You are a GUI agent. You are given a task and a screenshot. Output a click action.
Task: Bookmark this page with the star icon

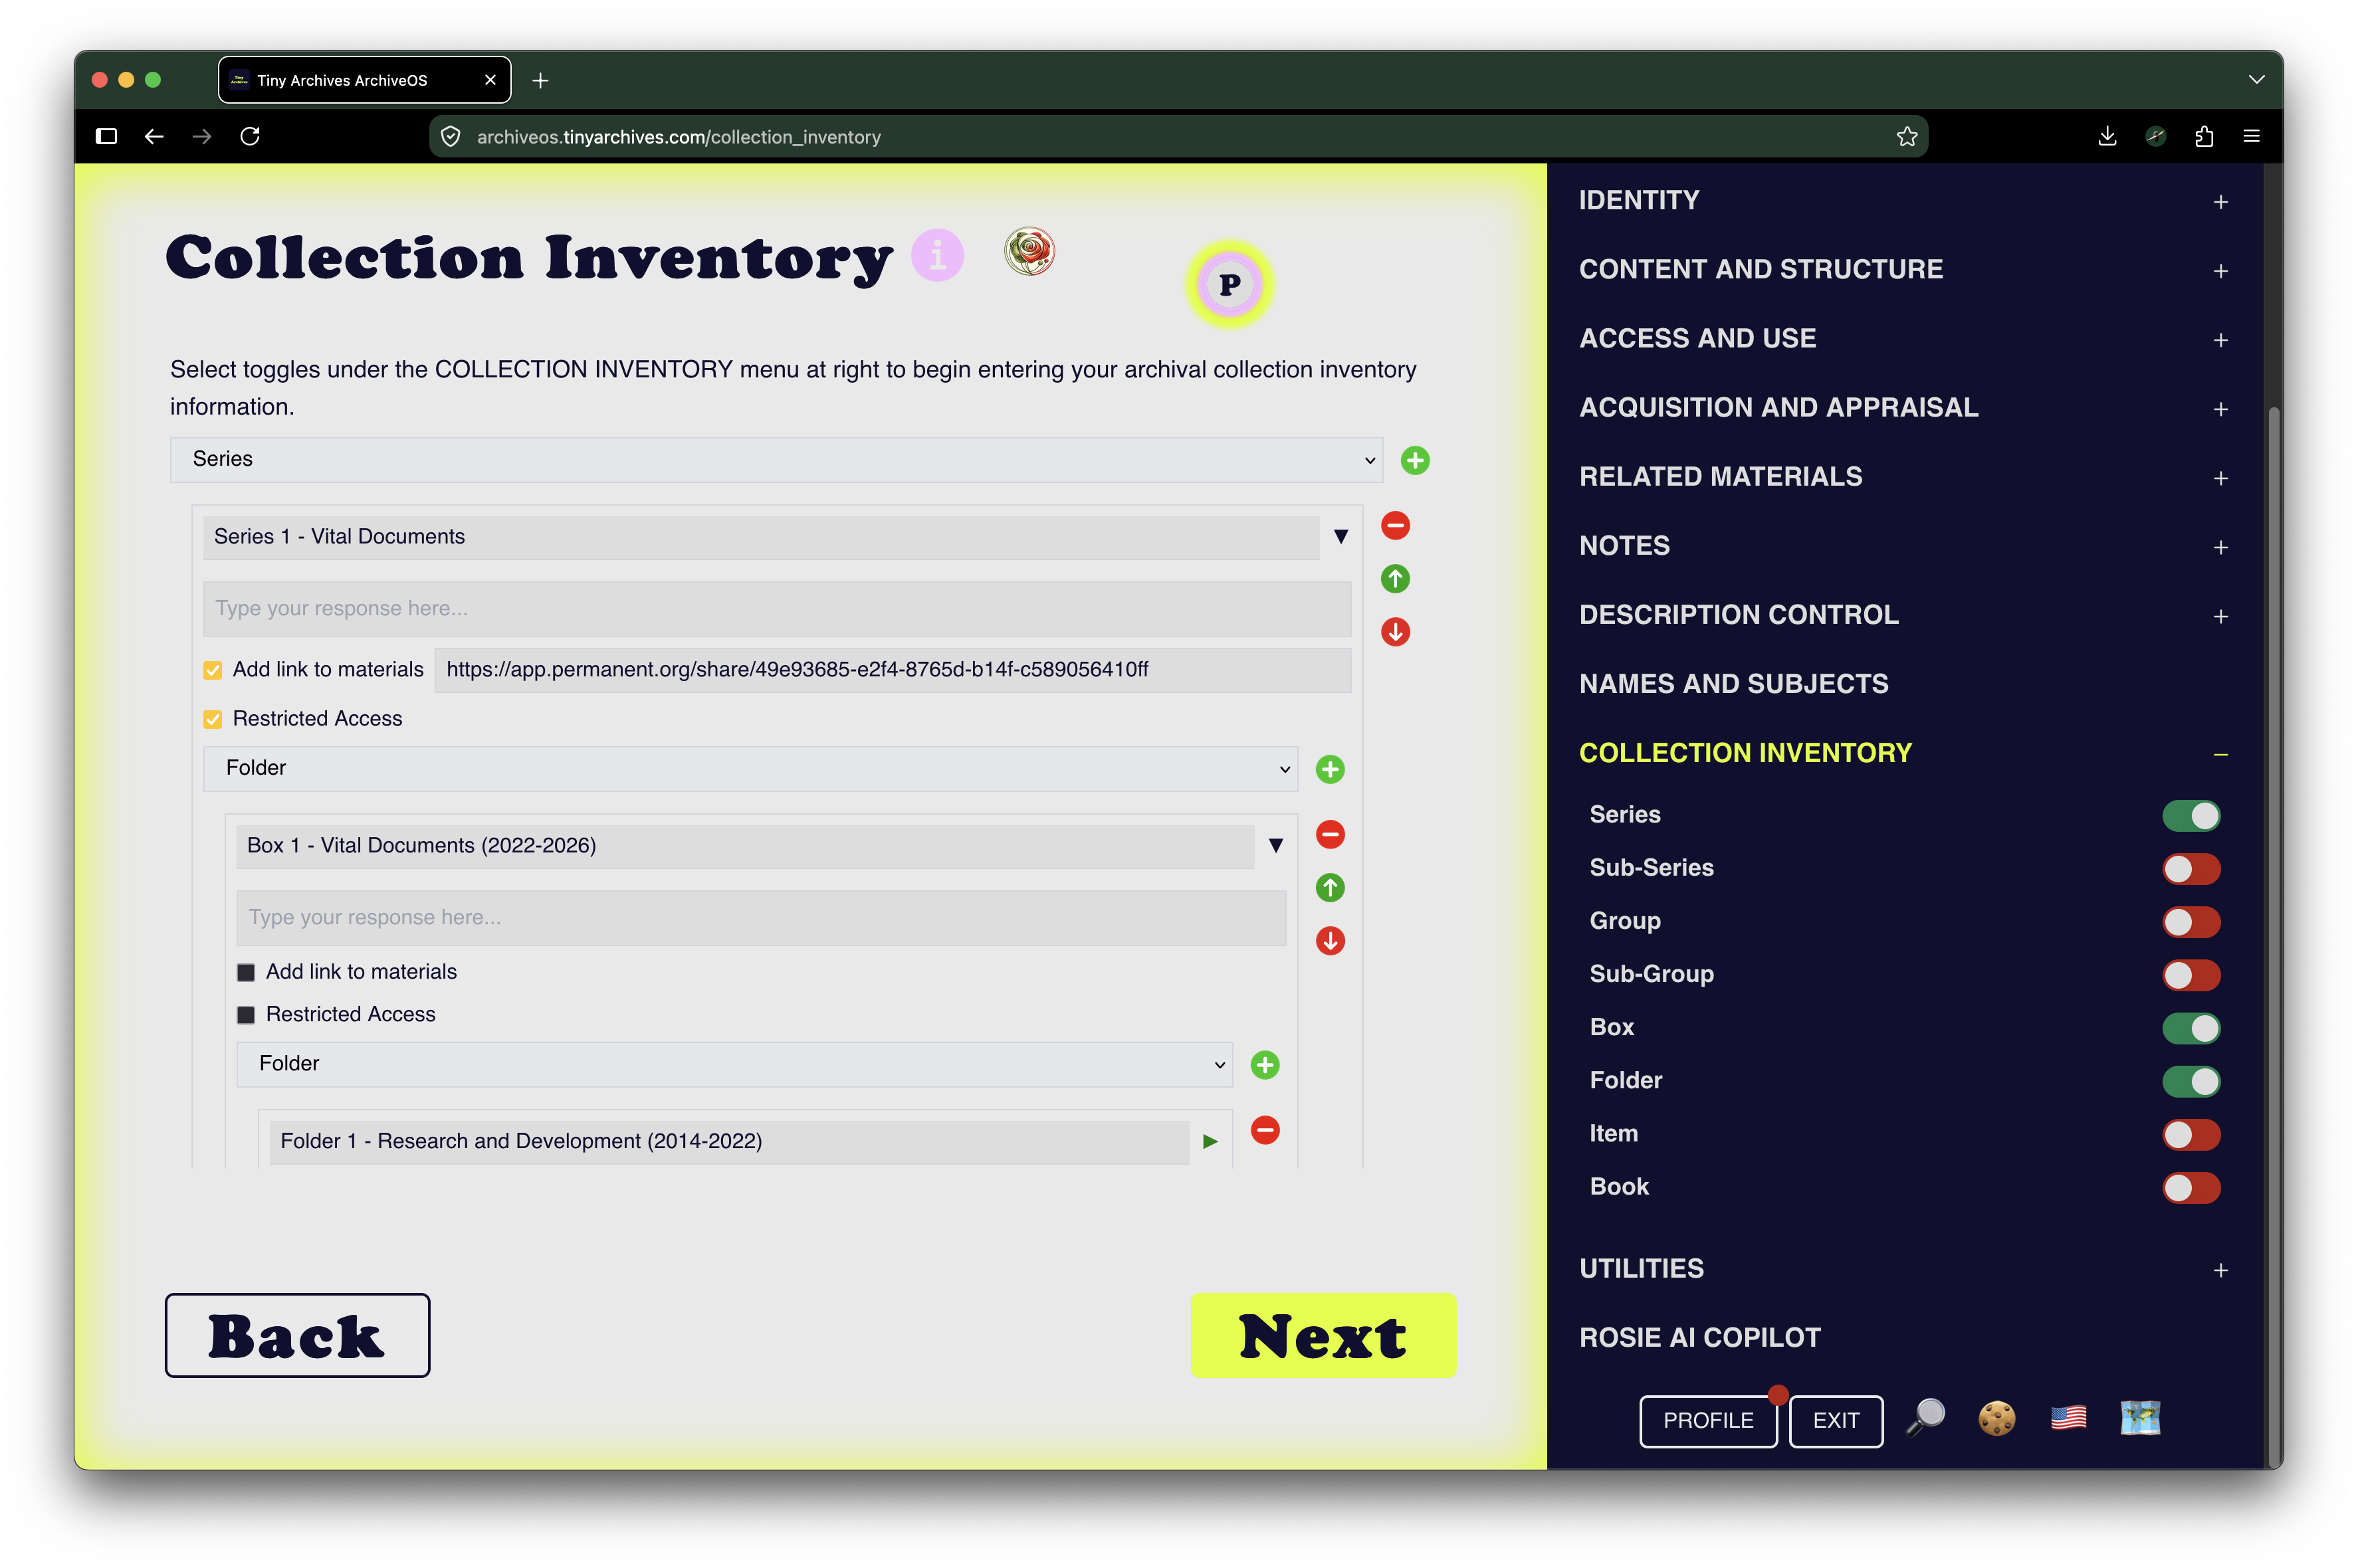pyautogui.click(x=1906, y=136)
